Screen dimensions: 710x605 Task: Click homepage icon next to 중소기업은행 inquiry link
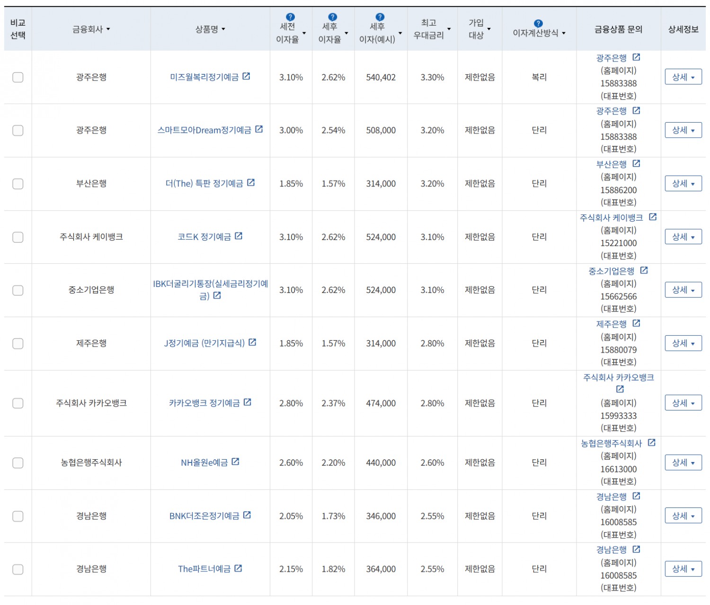pyautogui.click(x=644, y=270)
